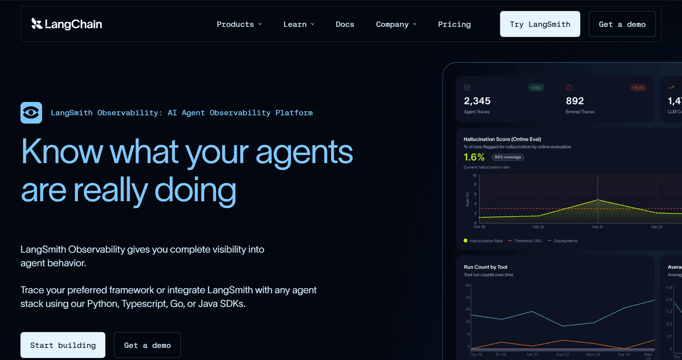The image size is (682, 360).
Task: Click the "Feb 22" axis label
Action: 657,227
